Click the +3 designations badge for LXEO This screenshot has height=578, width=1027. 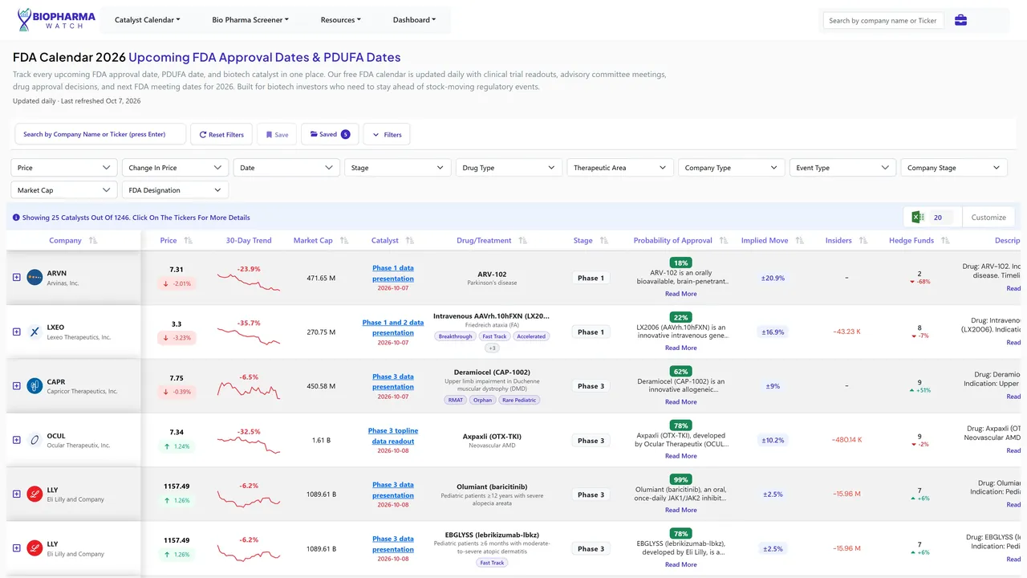[x=493, y=348]
